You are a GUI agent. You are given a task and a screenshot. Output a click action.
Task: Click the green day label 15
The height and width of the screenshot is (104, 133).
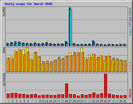coord(62,101)
